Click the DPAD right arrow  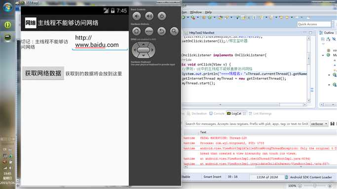(x=152, y=50)
